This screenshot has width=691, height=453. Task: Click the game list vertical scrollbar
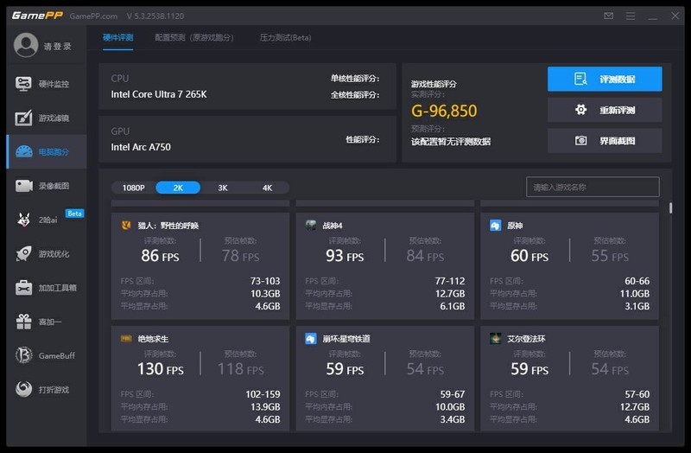(x=670, y=209)
